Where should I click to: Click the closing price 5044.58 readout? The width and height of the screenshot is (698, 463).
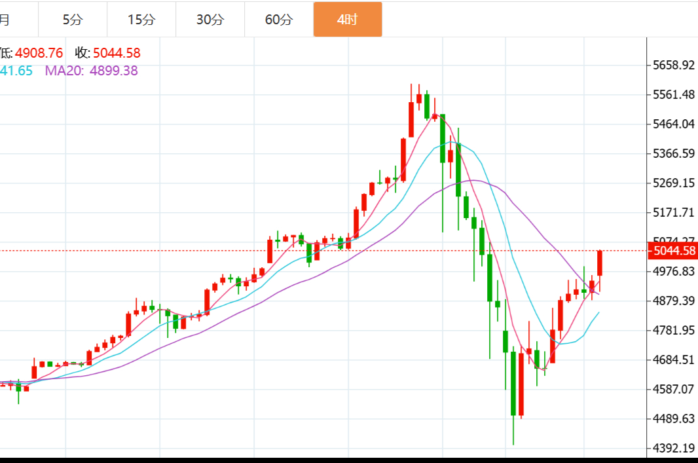(x=117, y=53)
